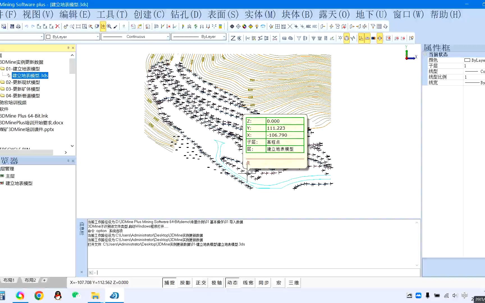Open the 钻孔(D) menu
This screenshot has height=303, width=485.
pos(186,15)
